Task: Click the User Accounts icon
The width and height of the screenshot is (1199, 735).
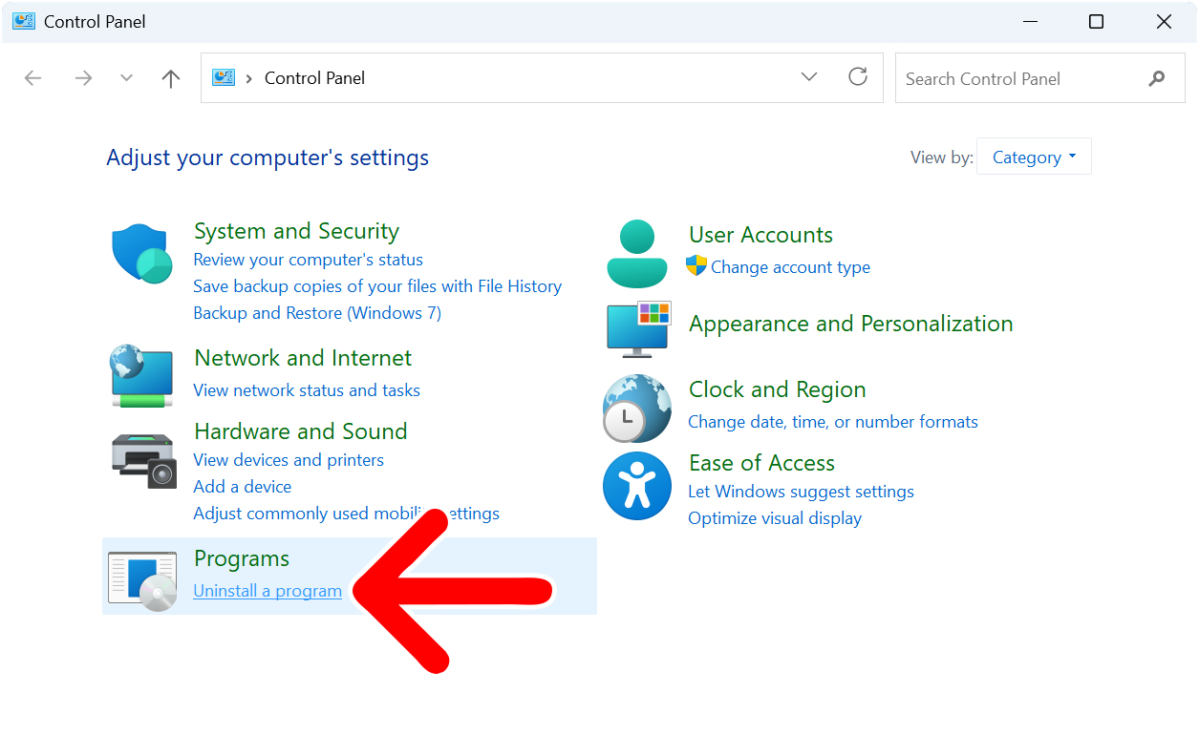Action: tap(636, 253)
